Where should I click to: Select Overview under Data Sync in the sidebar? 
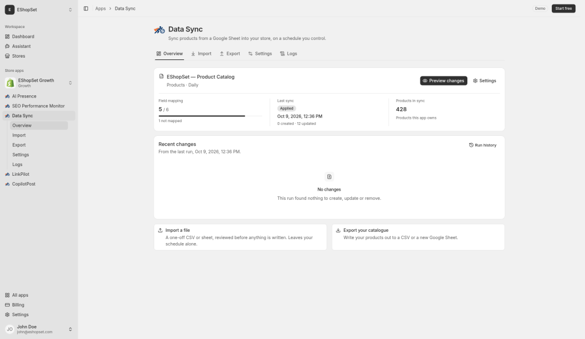point(39,126)
